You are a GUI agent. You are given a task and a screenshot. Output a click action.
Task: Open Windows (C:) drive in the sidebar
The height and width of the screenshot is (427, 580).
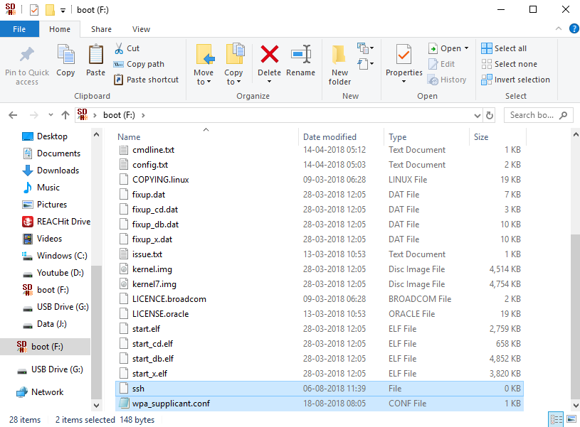[62, 256]
